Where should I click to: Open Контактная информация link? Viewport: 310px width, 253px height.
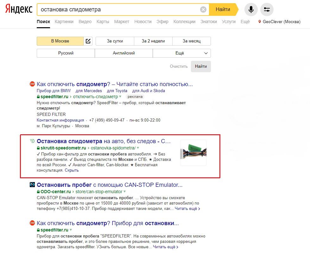point(60,120)
